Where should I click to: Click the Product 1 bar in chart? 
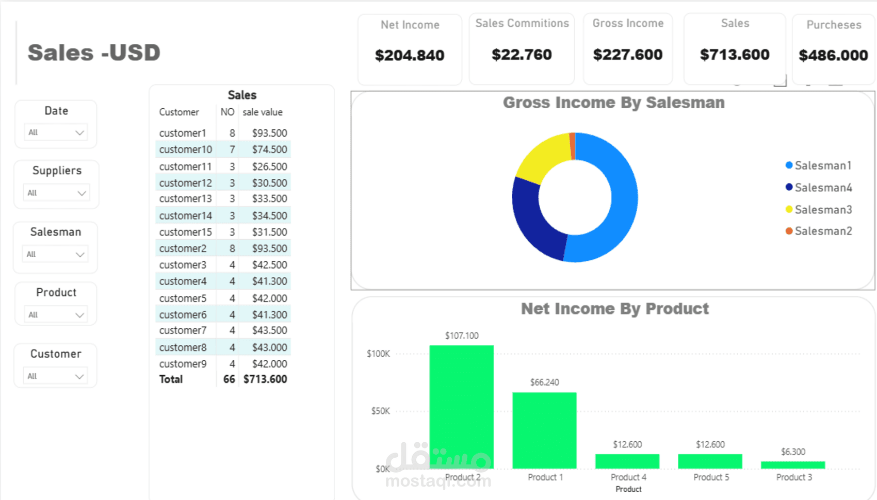pos(544,430)
